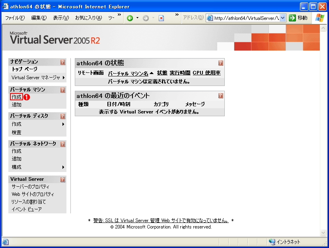Click 作成 under バーチャル ネットワーク

pyautogui.click(x=17, y=151)
